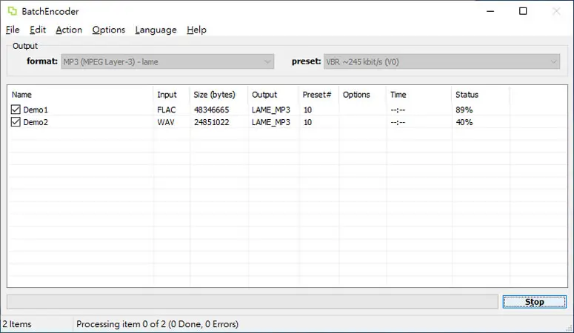Stop the encoding process
Image resolution: width=574 pixels, height=333 pixels.
(x=535, y=302)
